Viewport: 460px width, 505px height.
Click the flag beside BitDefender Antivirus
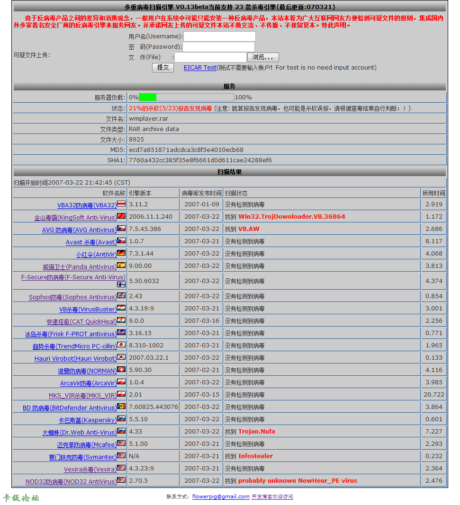pos(121,406)
